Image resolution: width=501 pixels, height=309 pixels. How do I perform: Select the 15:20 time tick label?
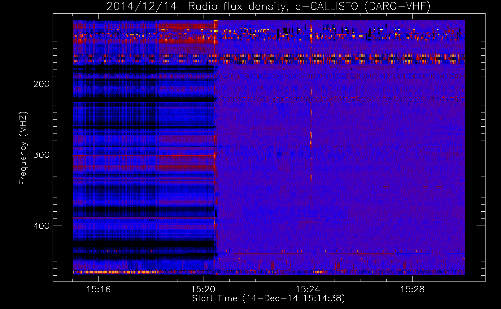203,290
